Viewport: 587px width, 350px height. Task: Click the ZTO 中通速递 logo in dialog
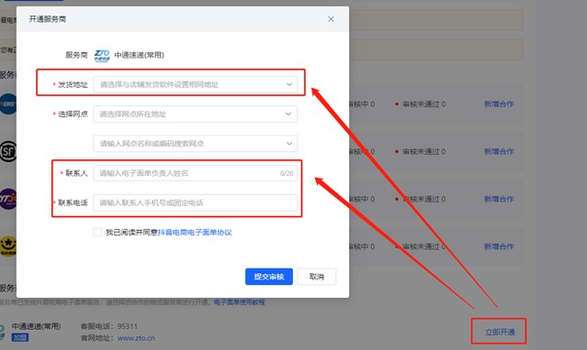pos(102,55)
